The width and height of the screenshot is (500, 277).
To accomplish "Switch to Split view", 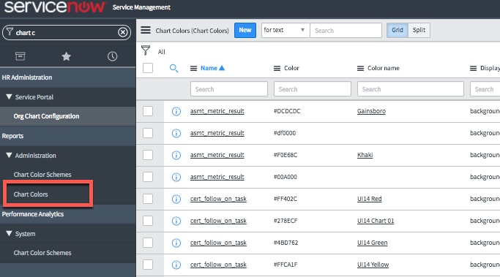I will pos(419,30).
